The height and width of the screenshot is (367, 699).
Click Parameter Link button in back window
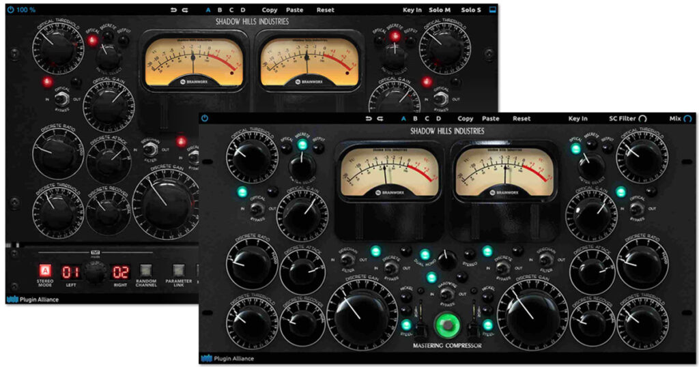click(178, 270)
